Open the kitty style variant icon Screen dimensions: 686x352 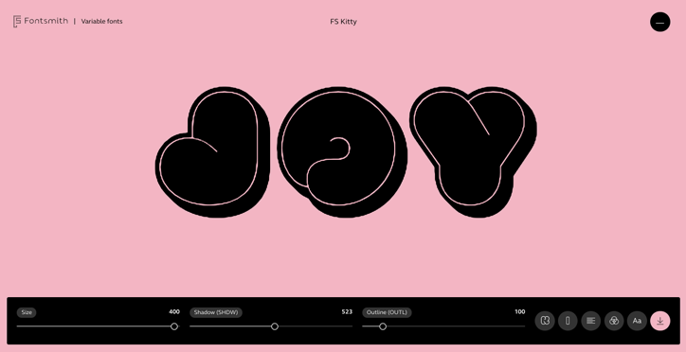click(x=545, y=321)
